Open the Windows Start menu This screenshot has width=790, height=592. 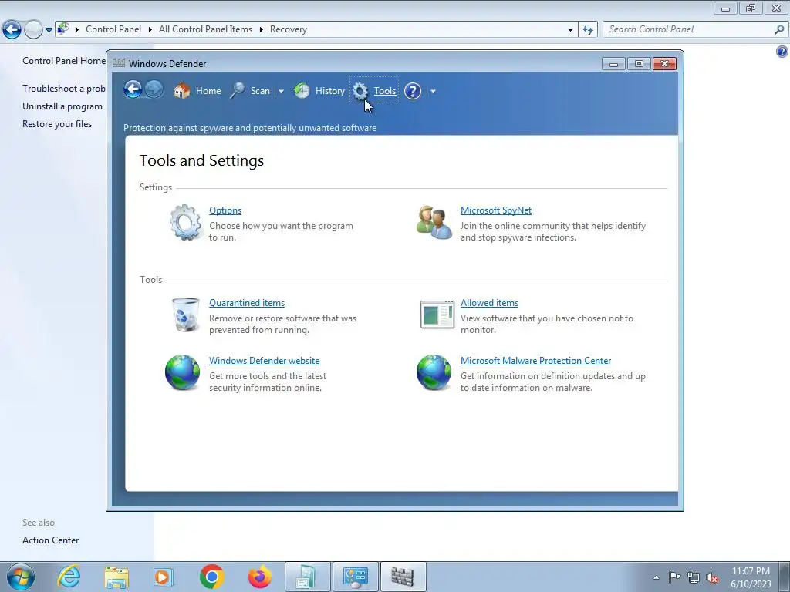pos(21,577)
